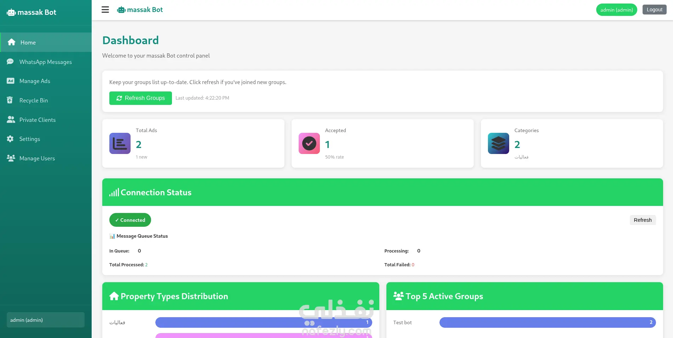The height and width of the screenshot is (338, 673).
Task: Toggle the hamburger menu icon
Action: click(x=105, y=10)
